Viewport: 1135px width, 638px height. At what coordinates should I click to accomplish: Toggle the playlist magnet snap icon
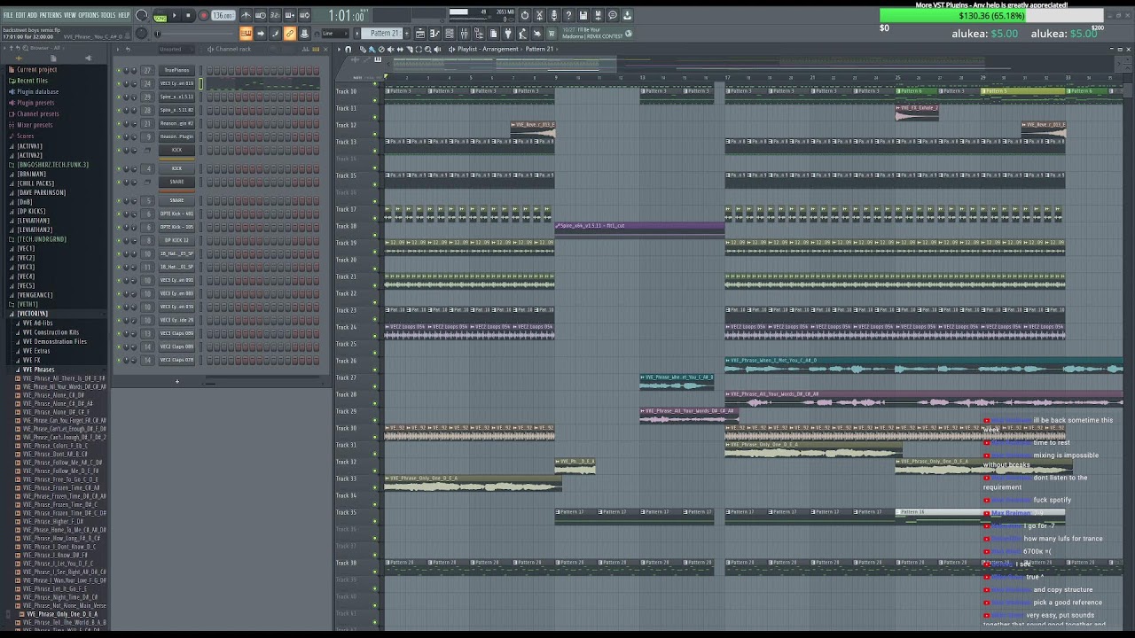point(348,50)
